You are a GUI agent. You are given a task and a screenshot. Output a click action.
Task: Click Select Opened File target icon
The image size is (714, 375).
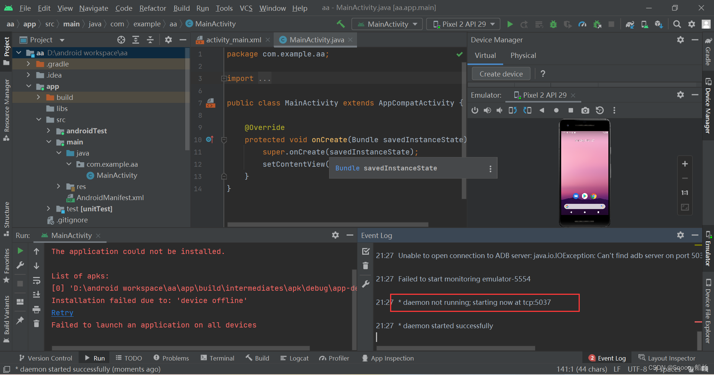[121, 40]
